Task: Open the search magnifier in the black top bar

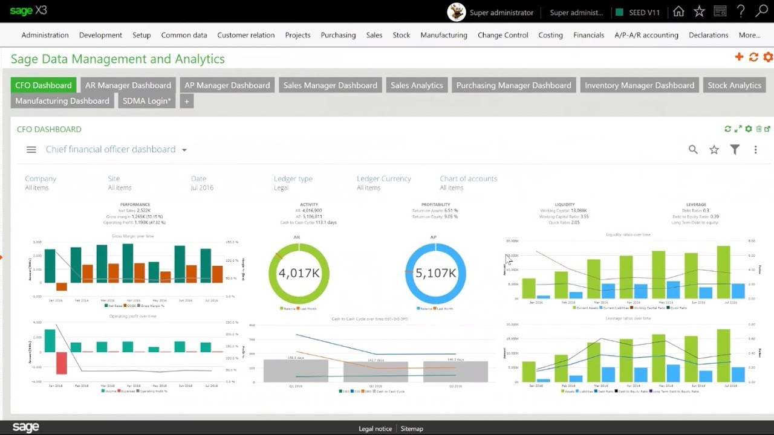Action: tap(761, 11)
